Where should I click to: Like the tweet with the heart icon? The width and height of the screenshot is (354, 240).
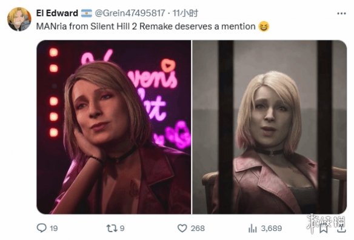[182, 228]
